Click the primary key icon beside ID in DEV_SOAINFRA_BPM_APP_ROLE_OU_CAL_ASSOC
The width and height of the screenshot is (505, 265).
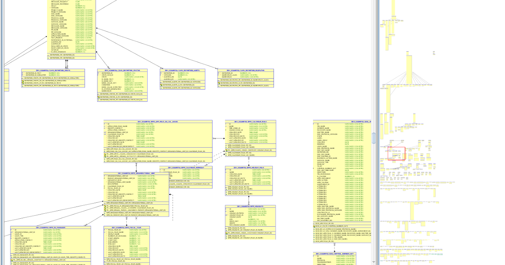pos(104,124)
